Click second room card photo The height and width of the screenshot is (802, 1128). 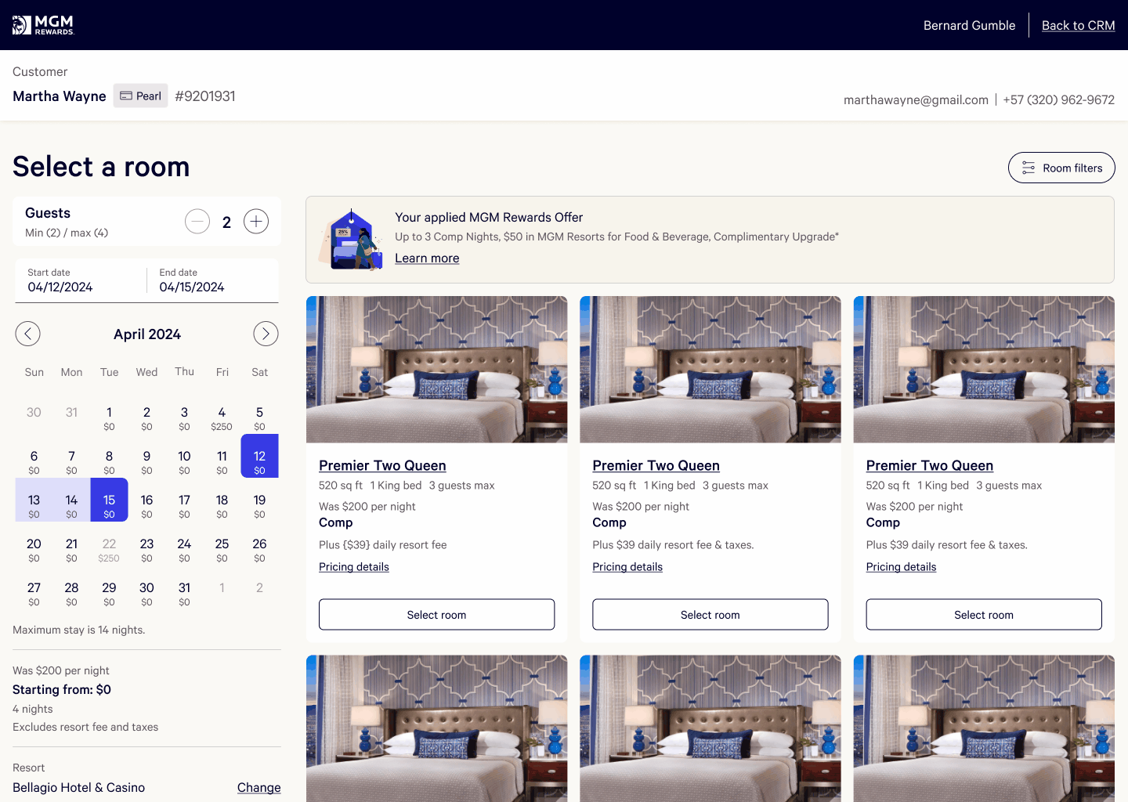coord(710,370)
